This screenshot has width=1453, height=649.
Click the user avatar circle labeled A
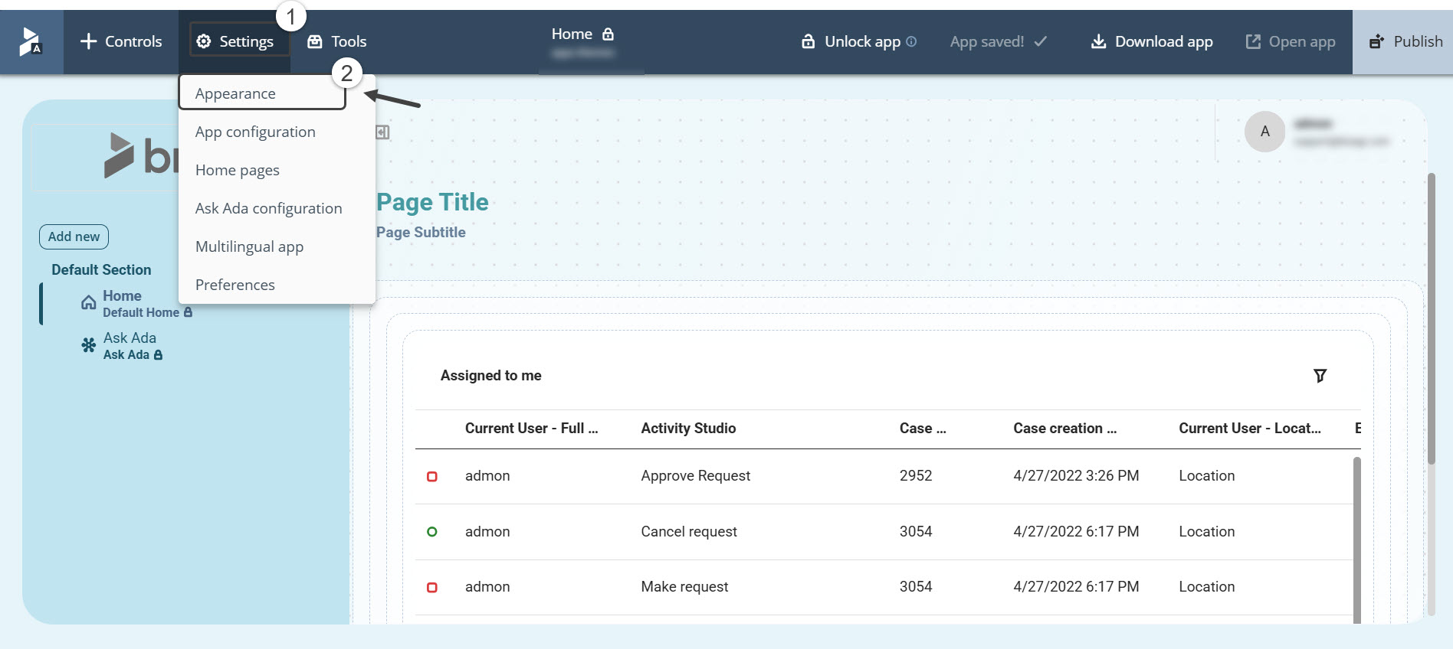(1264, 132)
